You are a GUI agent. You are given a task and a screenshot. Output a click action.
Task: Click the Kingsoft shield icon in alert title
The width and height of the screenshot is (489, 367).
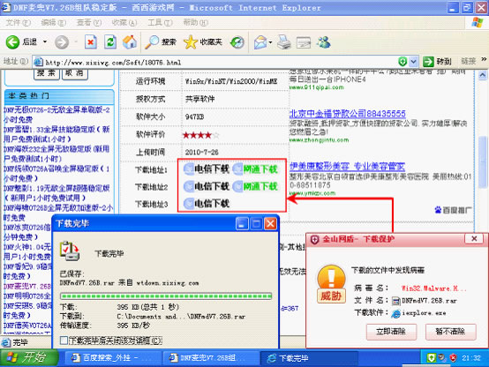coord(314,239)
